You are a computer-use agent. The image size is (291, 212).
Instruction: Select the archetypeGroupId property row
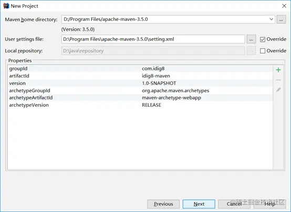[x=140, y=91]
